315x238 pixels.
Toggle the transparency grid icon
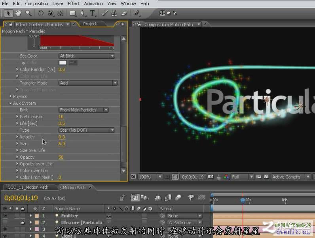266,177
